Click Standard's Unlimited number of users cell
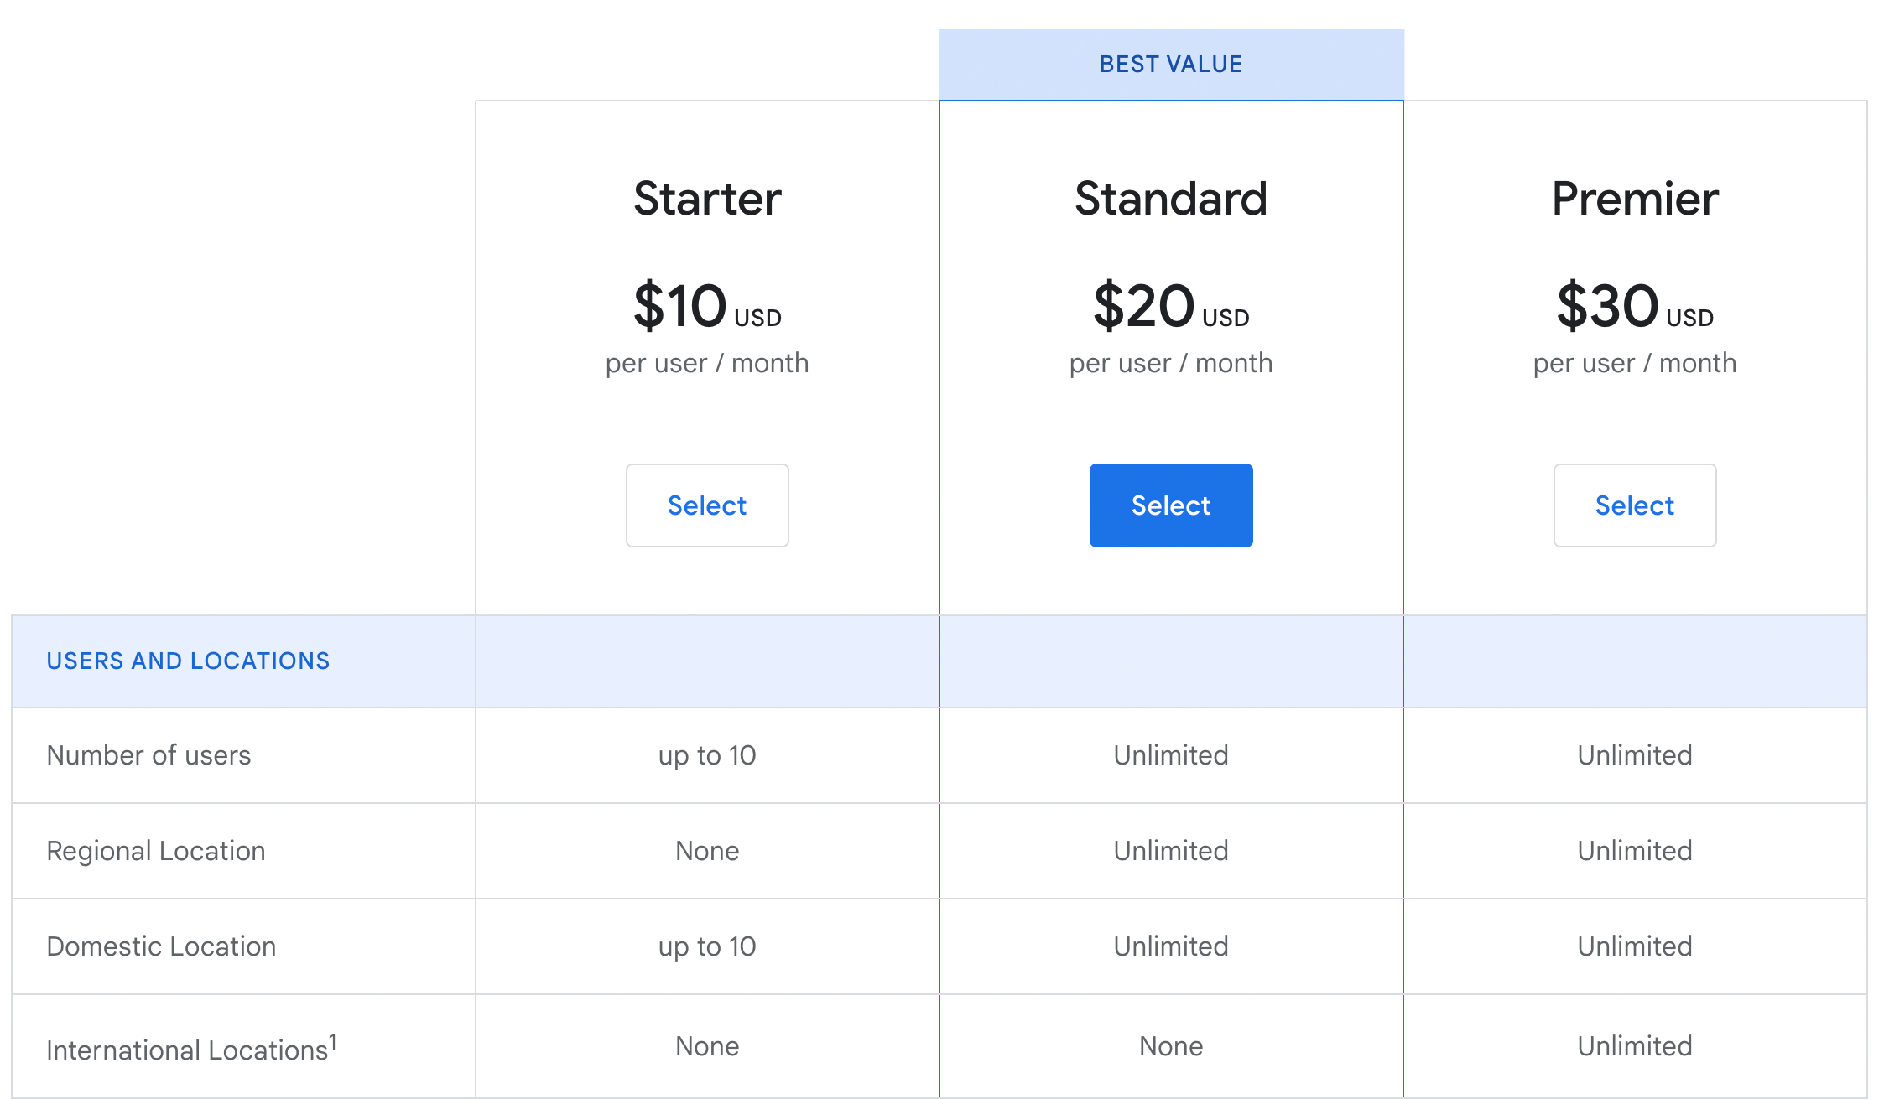This screenshot has height=1099, width=1884. click(x=1171, y=755)
